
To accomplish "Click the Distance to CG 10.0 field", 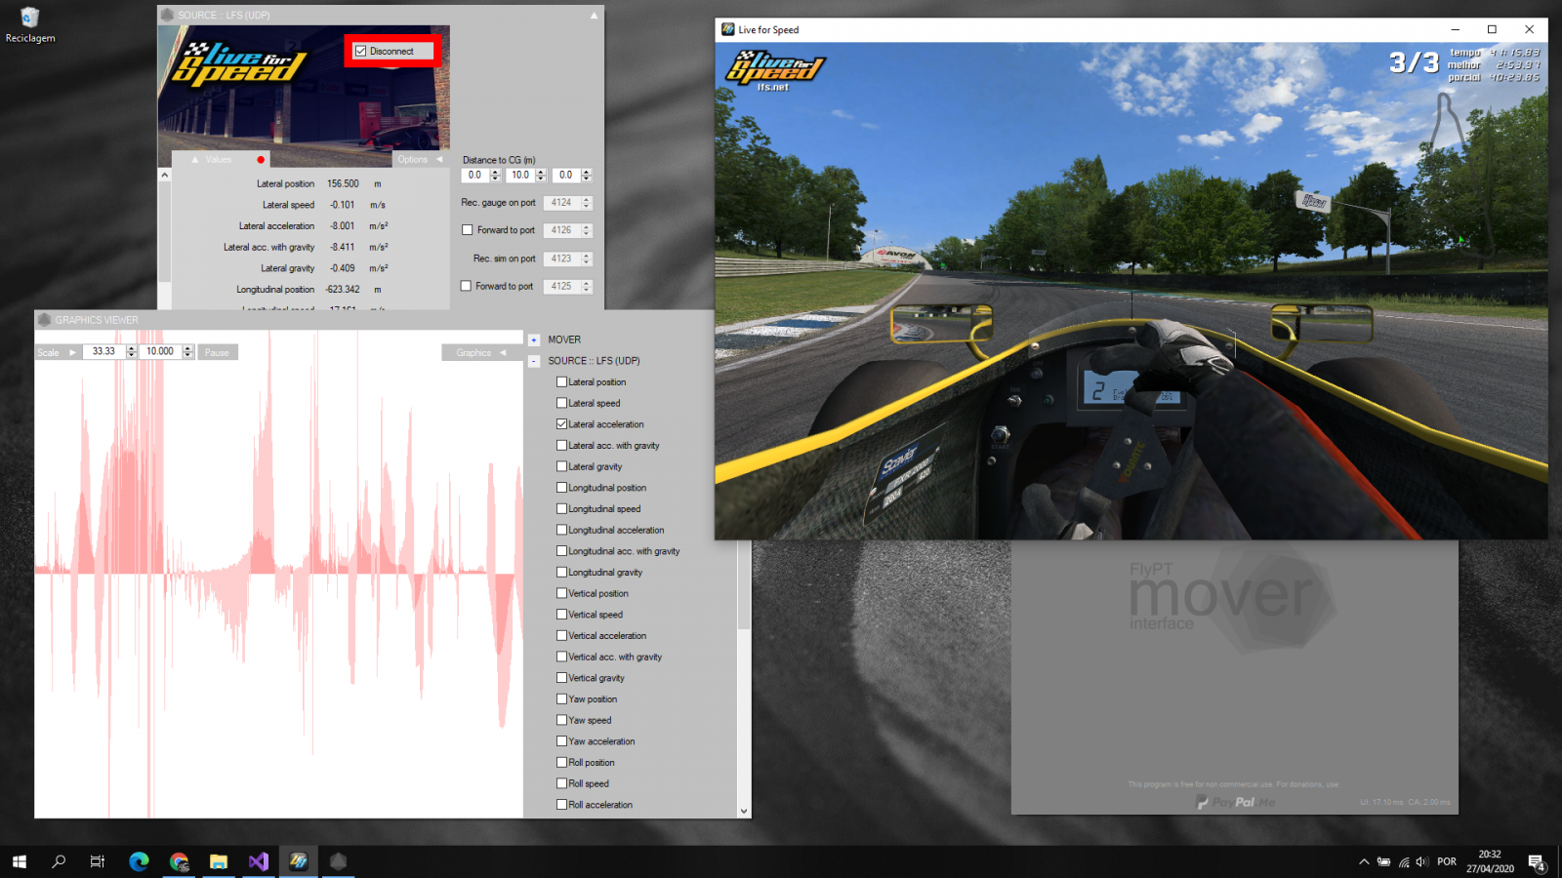I will (520, 176).
